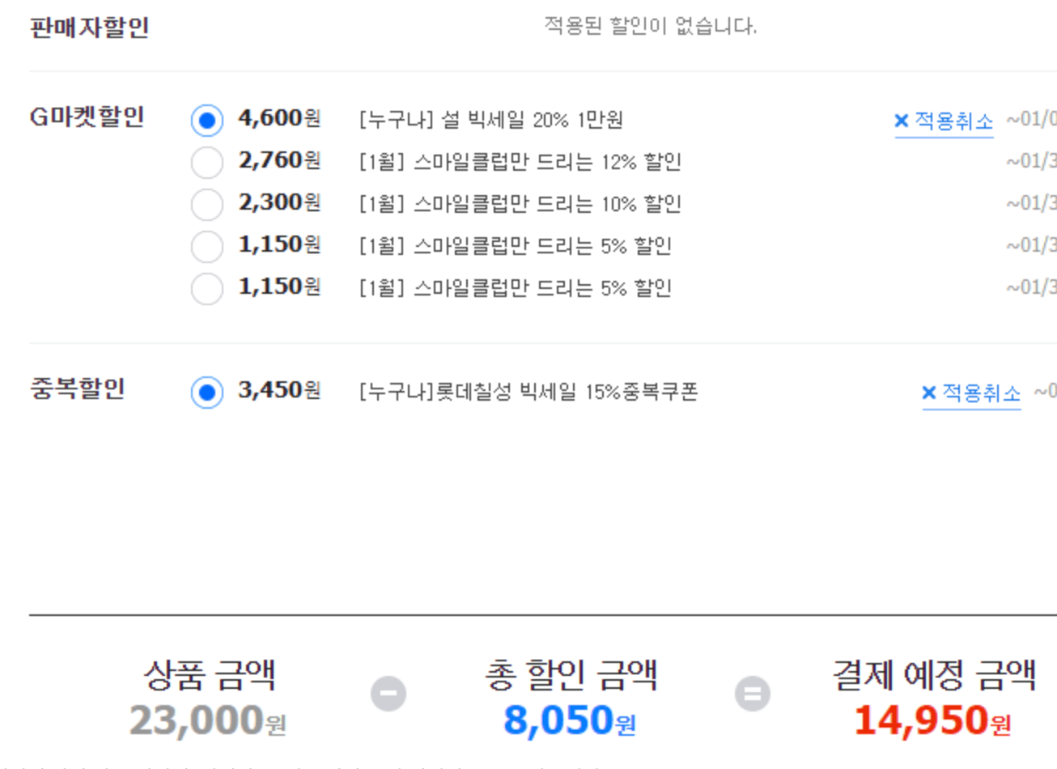
Task: Click the X icon beside G마켓할인 적용취소
Action: coord(901,121)
